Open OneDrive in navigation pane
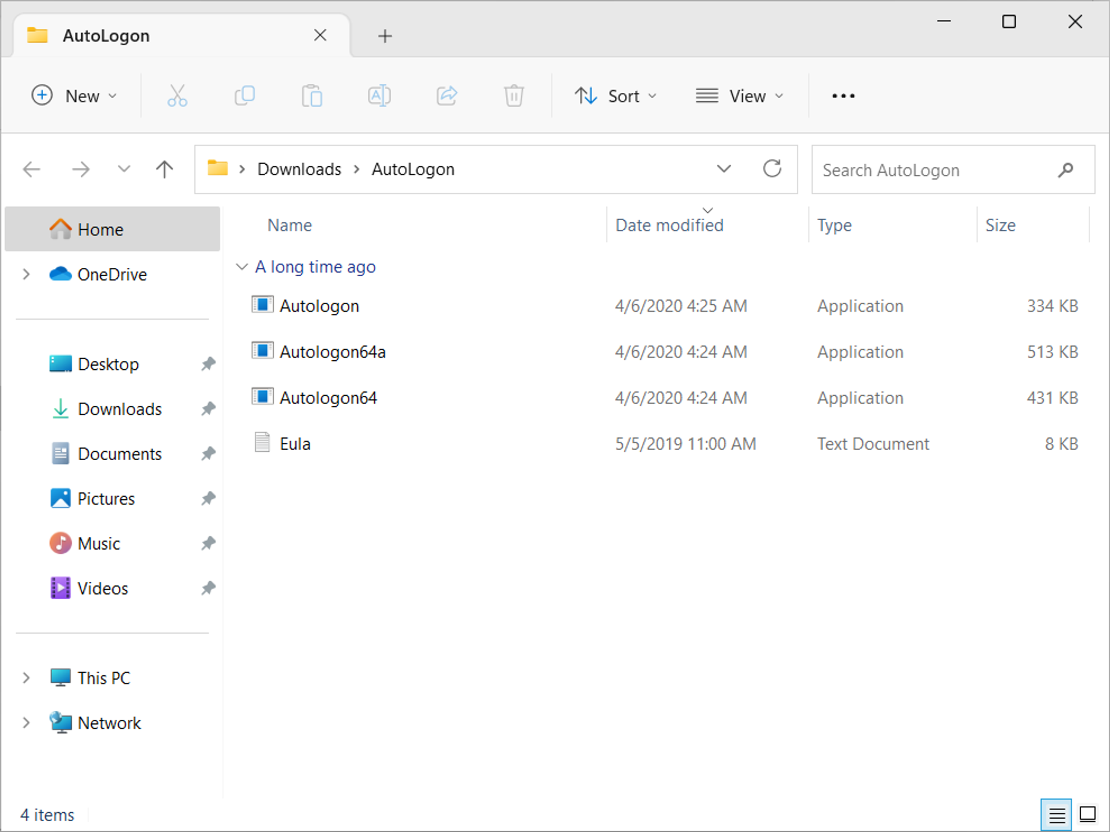 112,274
